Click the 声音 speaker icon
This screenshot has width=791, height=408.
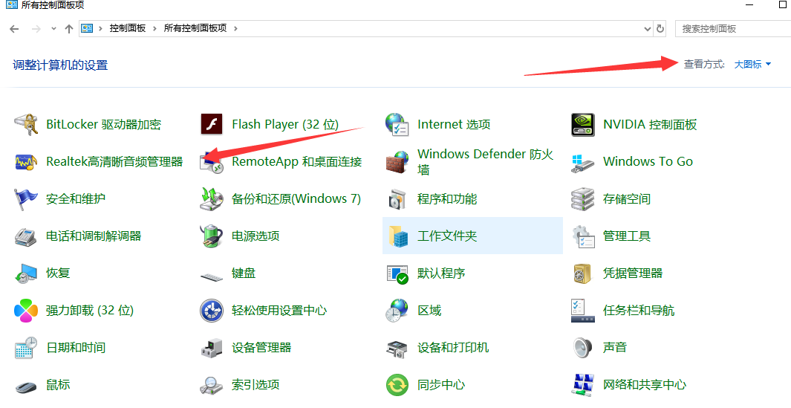pos(583,348)
